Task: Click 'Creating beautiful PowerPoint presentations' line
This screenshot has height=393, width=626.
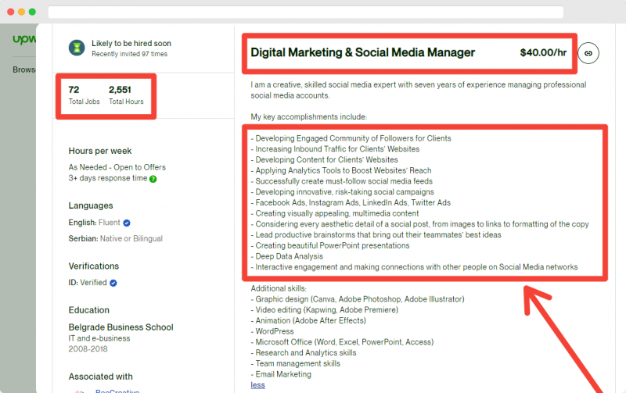Action: (330, 246)
